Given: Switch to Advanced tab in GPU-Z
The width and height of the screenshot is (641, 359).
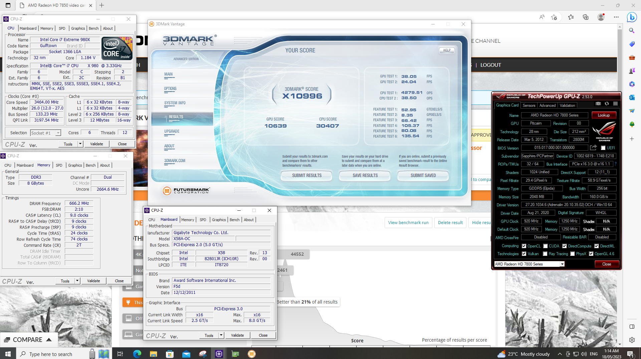Looking at the screenshot, I should point(548,106).
